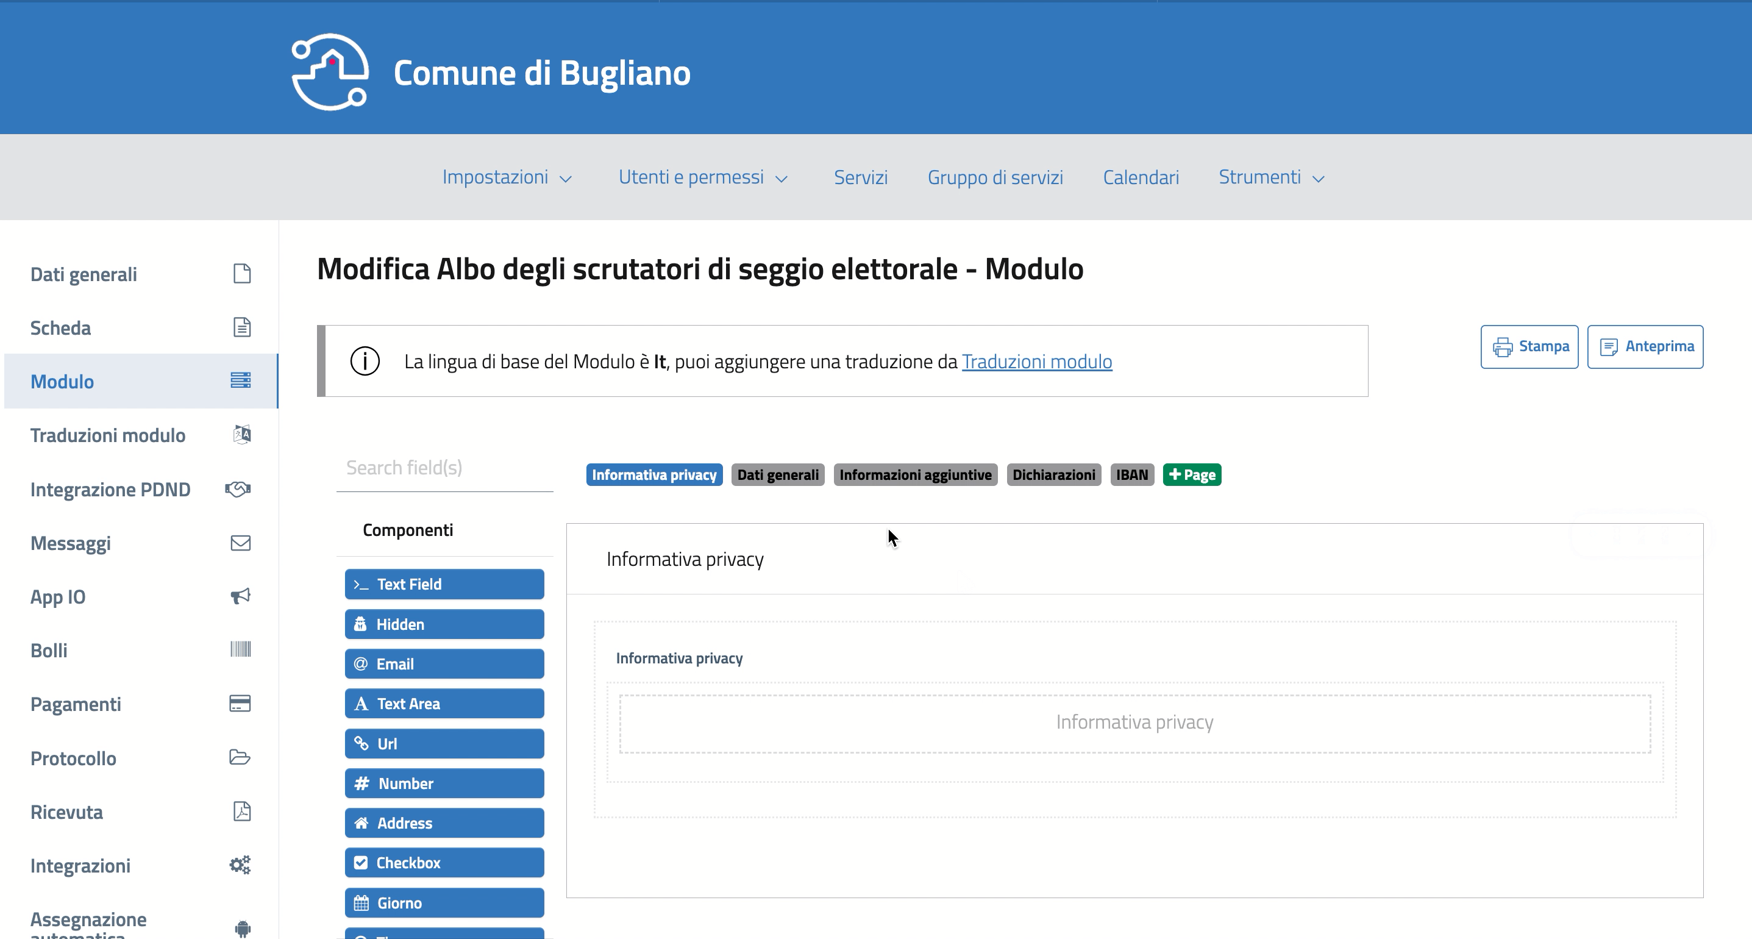
Task: Click the Dati generali sidebar document icon
Action: pos(241,274)
